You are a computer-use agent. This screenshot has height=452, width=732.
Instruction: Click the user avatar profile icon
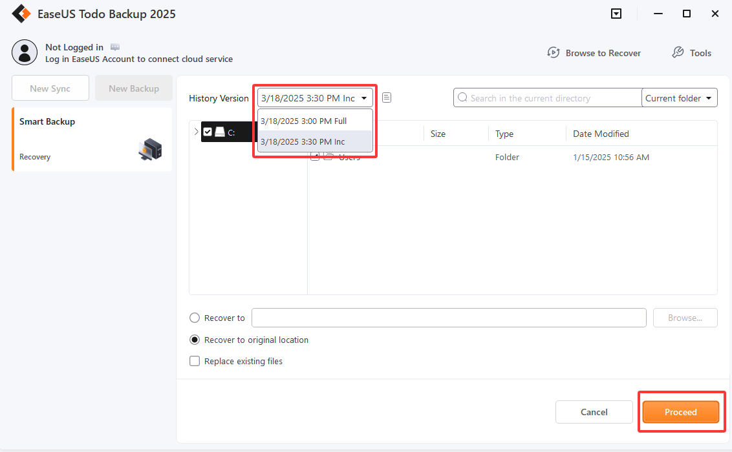tap(25, 52)
